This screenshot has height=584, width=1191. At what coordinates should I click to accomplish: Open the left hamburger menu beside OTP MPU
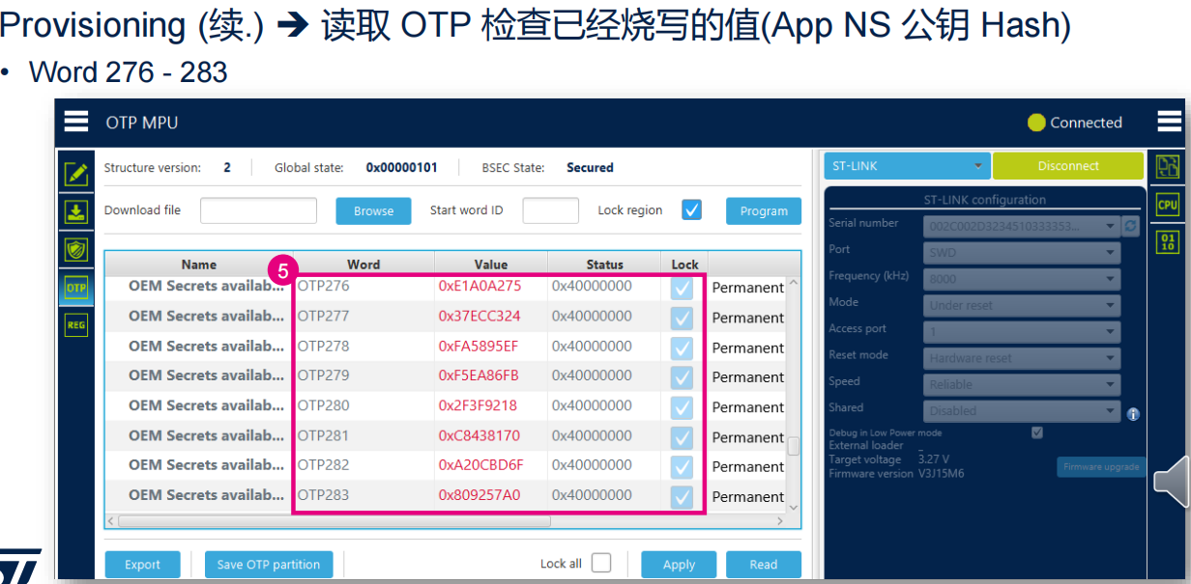click(76, 122)
